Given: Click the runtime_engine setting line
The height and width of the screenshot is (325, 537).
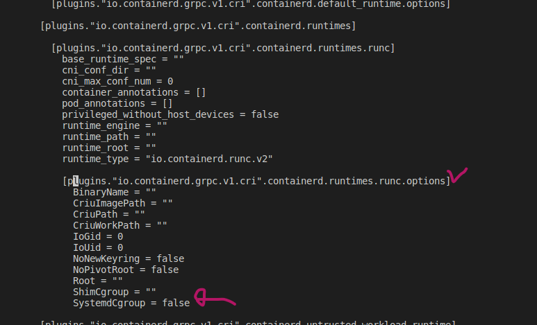Looking at the screenshot, I should tap(115, 125).
